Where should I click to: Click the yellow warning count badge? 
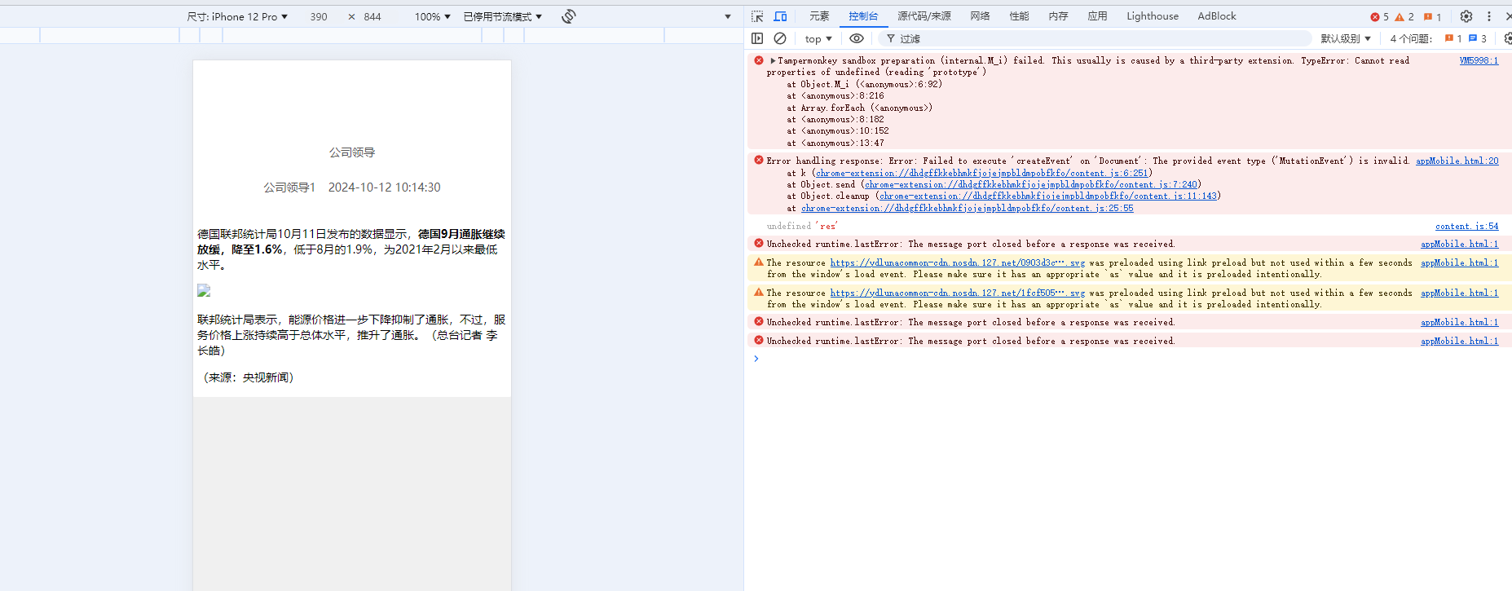click(x=1404, y=16)
